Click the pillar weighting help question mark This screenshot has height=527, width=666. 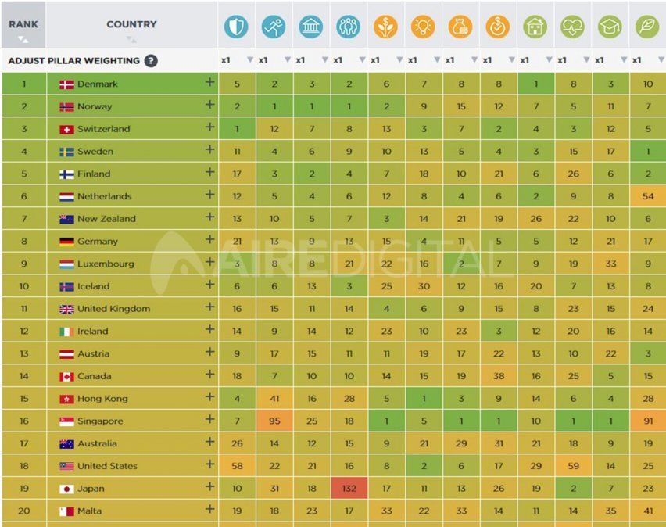pyautogui.click(x=151, y=60)
